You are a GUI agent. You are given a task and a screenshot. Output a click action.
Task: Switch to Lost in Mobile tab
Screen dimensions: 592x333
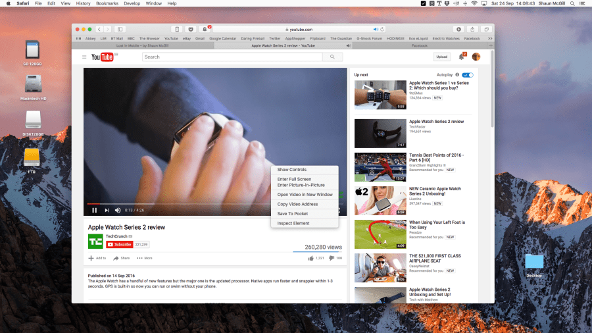tap(143, 45)
